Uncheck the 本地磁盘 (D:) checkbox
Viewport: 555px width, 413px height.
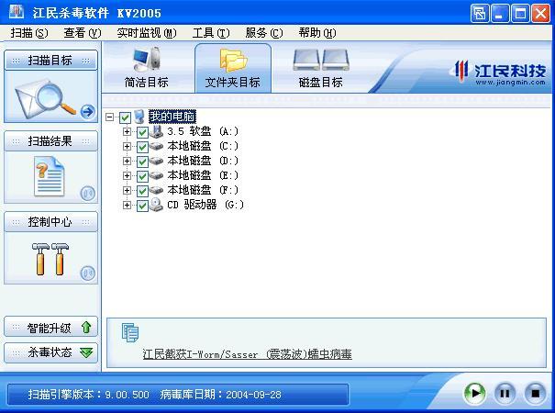pos(142,162)
